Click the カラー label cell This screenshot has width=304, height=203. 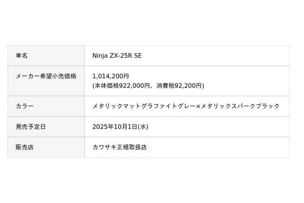coord(24,106)
